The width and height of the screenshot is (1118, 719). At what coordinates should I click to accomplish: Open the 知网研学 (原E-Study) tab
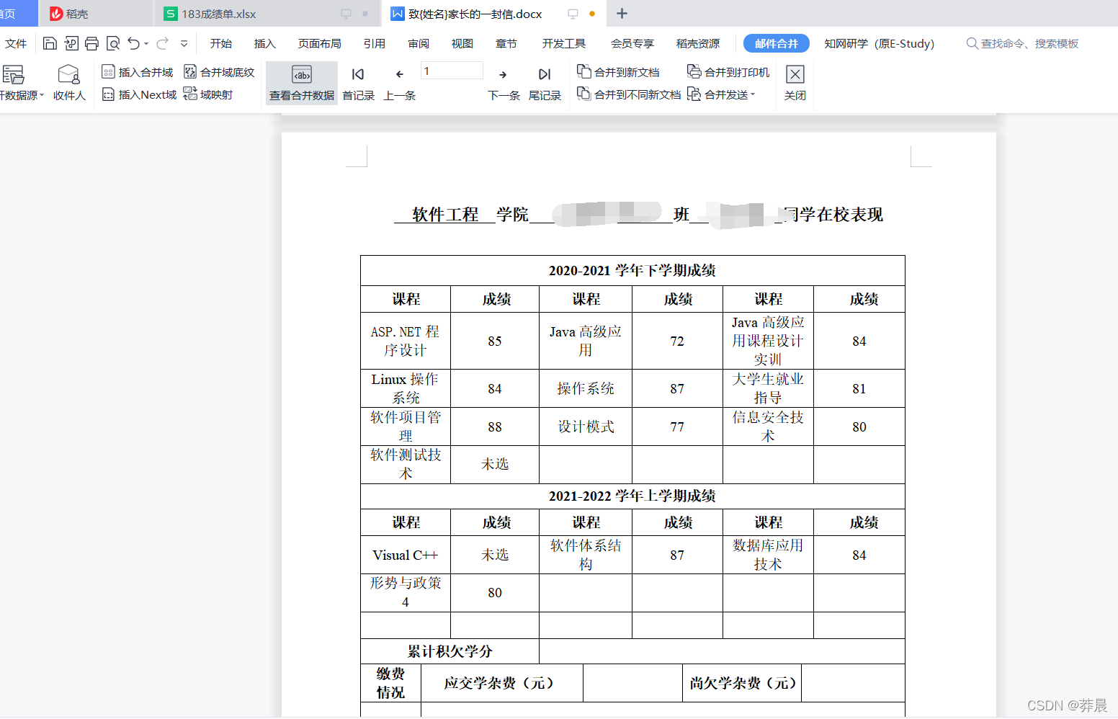[880, 44]
